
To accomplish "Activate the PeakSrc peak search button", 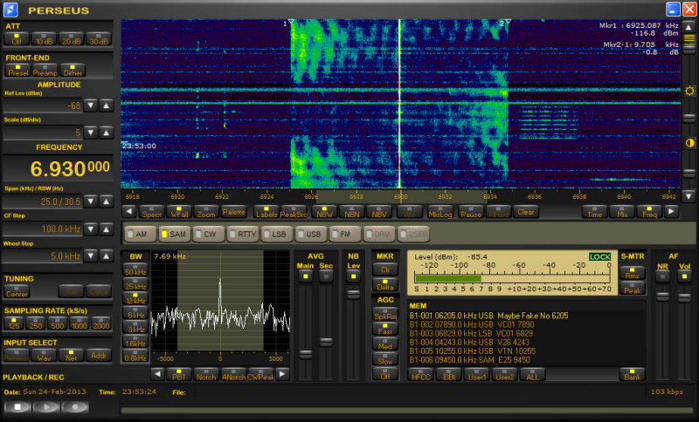I will tap(294, 212).
